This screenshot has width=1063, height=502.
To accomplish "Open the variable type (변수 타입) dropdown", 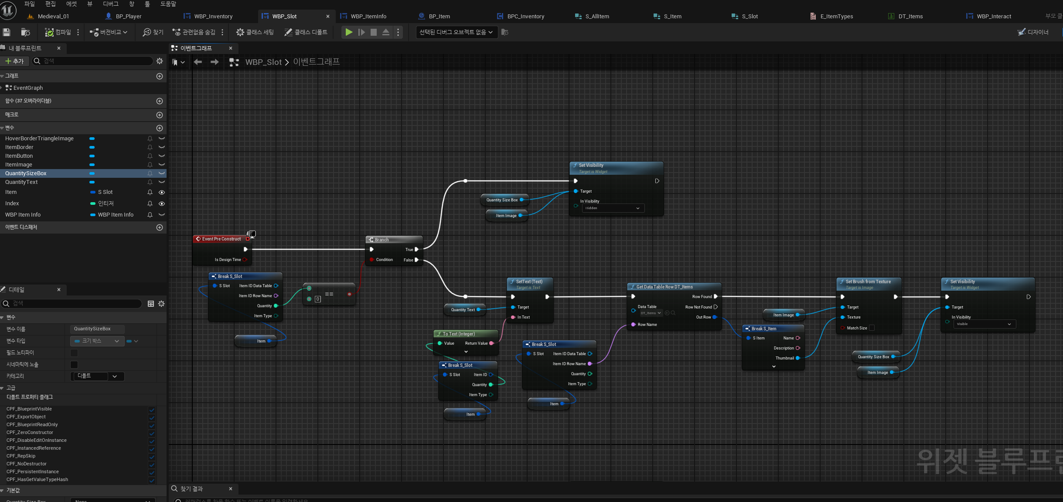I will coord(97,341).
